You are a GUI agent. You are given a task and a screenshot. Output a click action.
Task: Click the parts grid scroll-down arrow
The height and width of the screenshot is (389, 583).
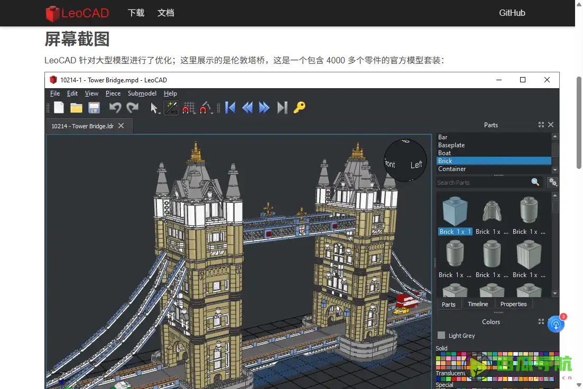[x=555, y=293]
